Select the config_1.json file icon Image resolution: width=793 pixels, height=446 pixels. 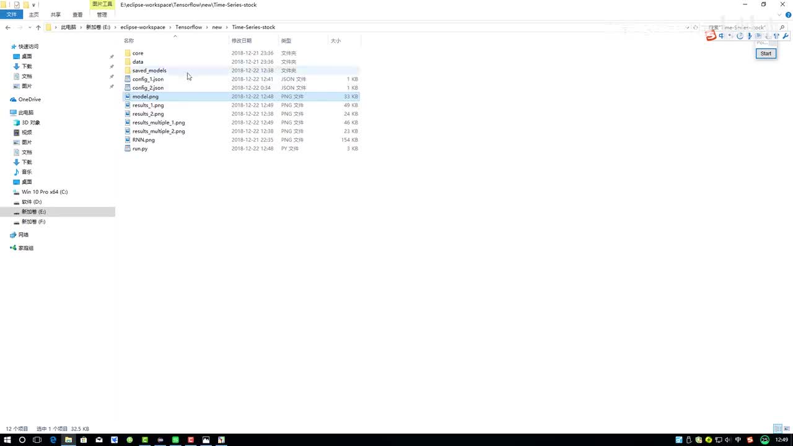128,79
